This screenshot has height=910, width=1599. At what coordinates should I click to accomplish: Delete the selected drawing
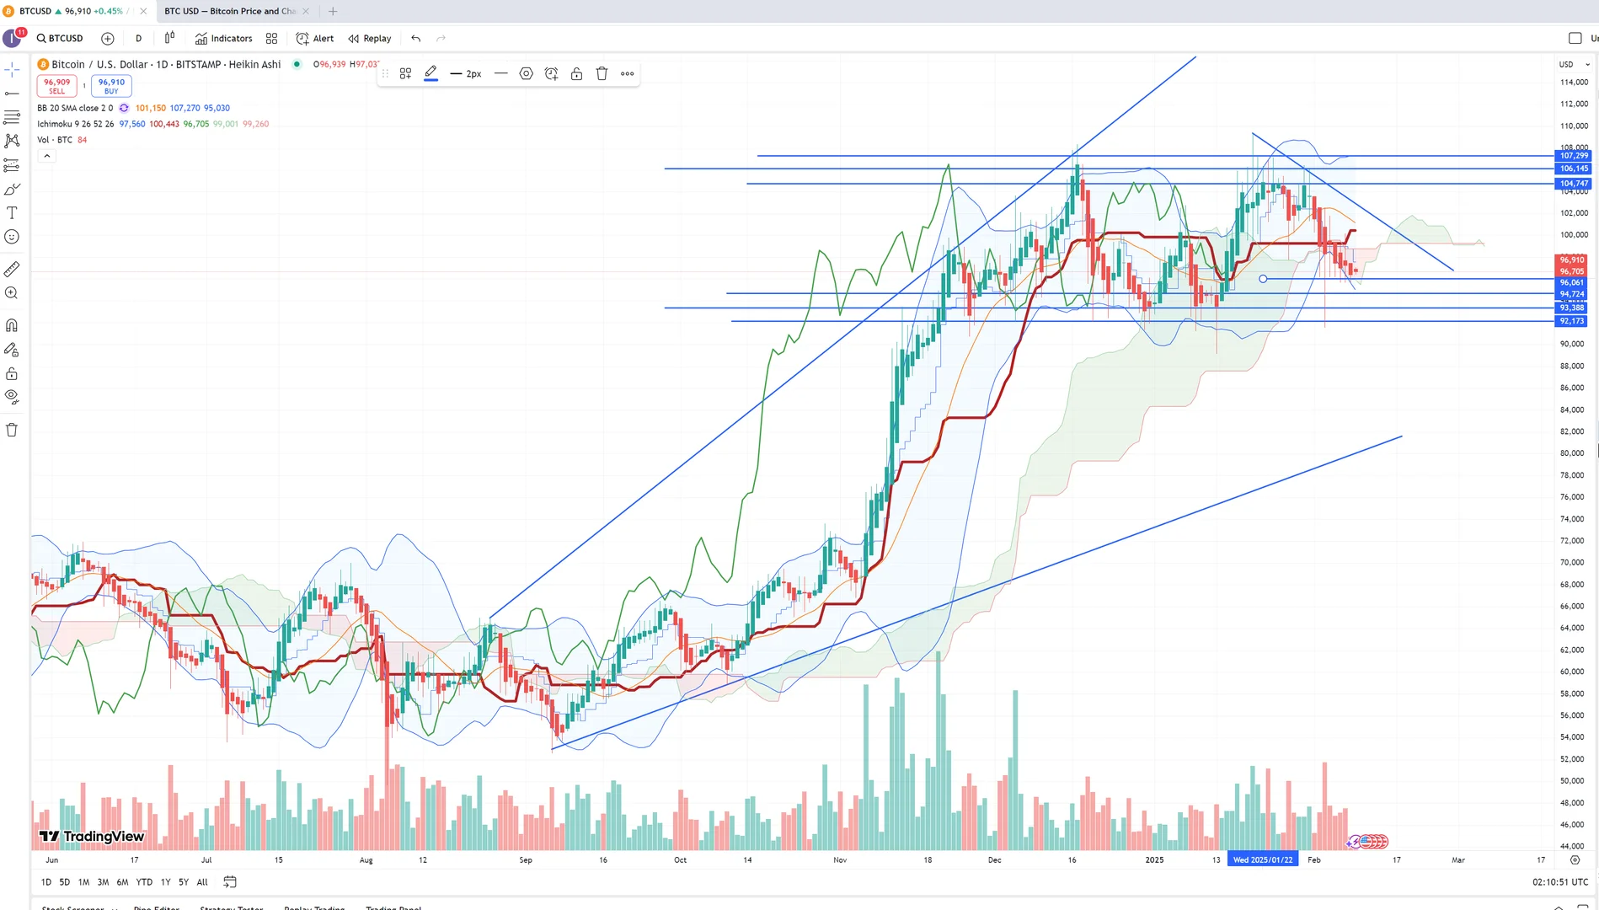(x=602, y=74)
